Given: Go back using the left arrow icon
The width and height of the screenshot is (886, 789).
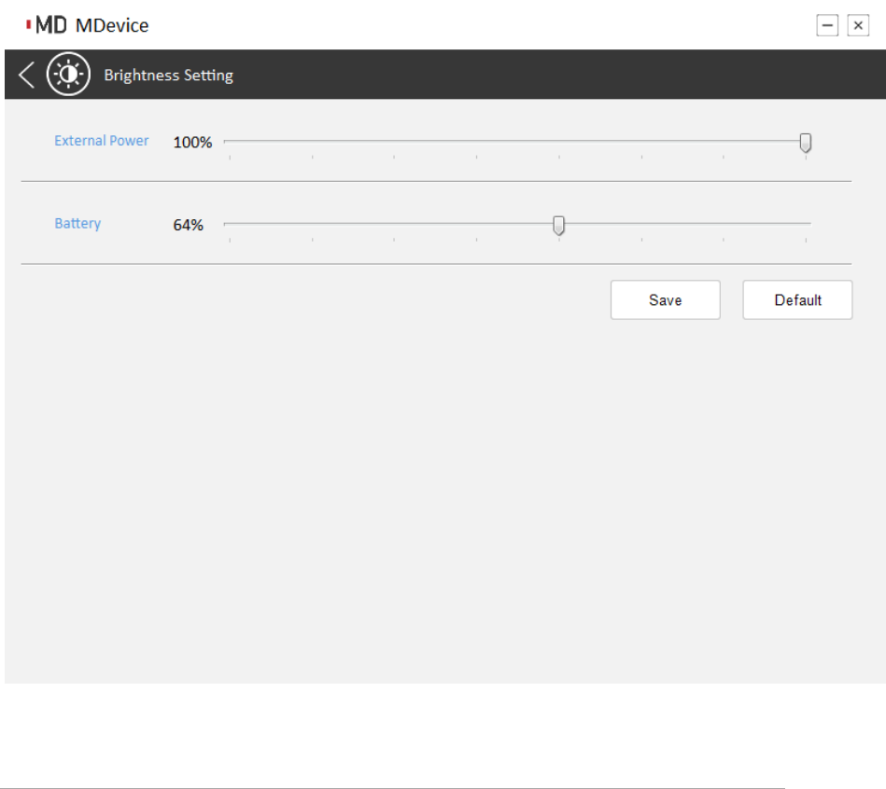Looking at the screenshot, I should (26, 75).
